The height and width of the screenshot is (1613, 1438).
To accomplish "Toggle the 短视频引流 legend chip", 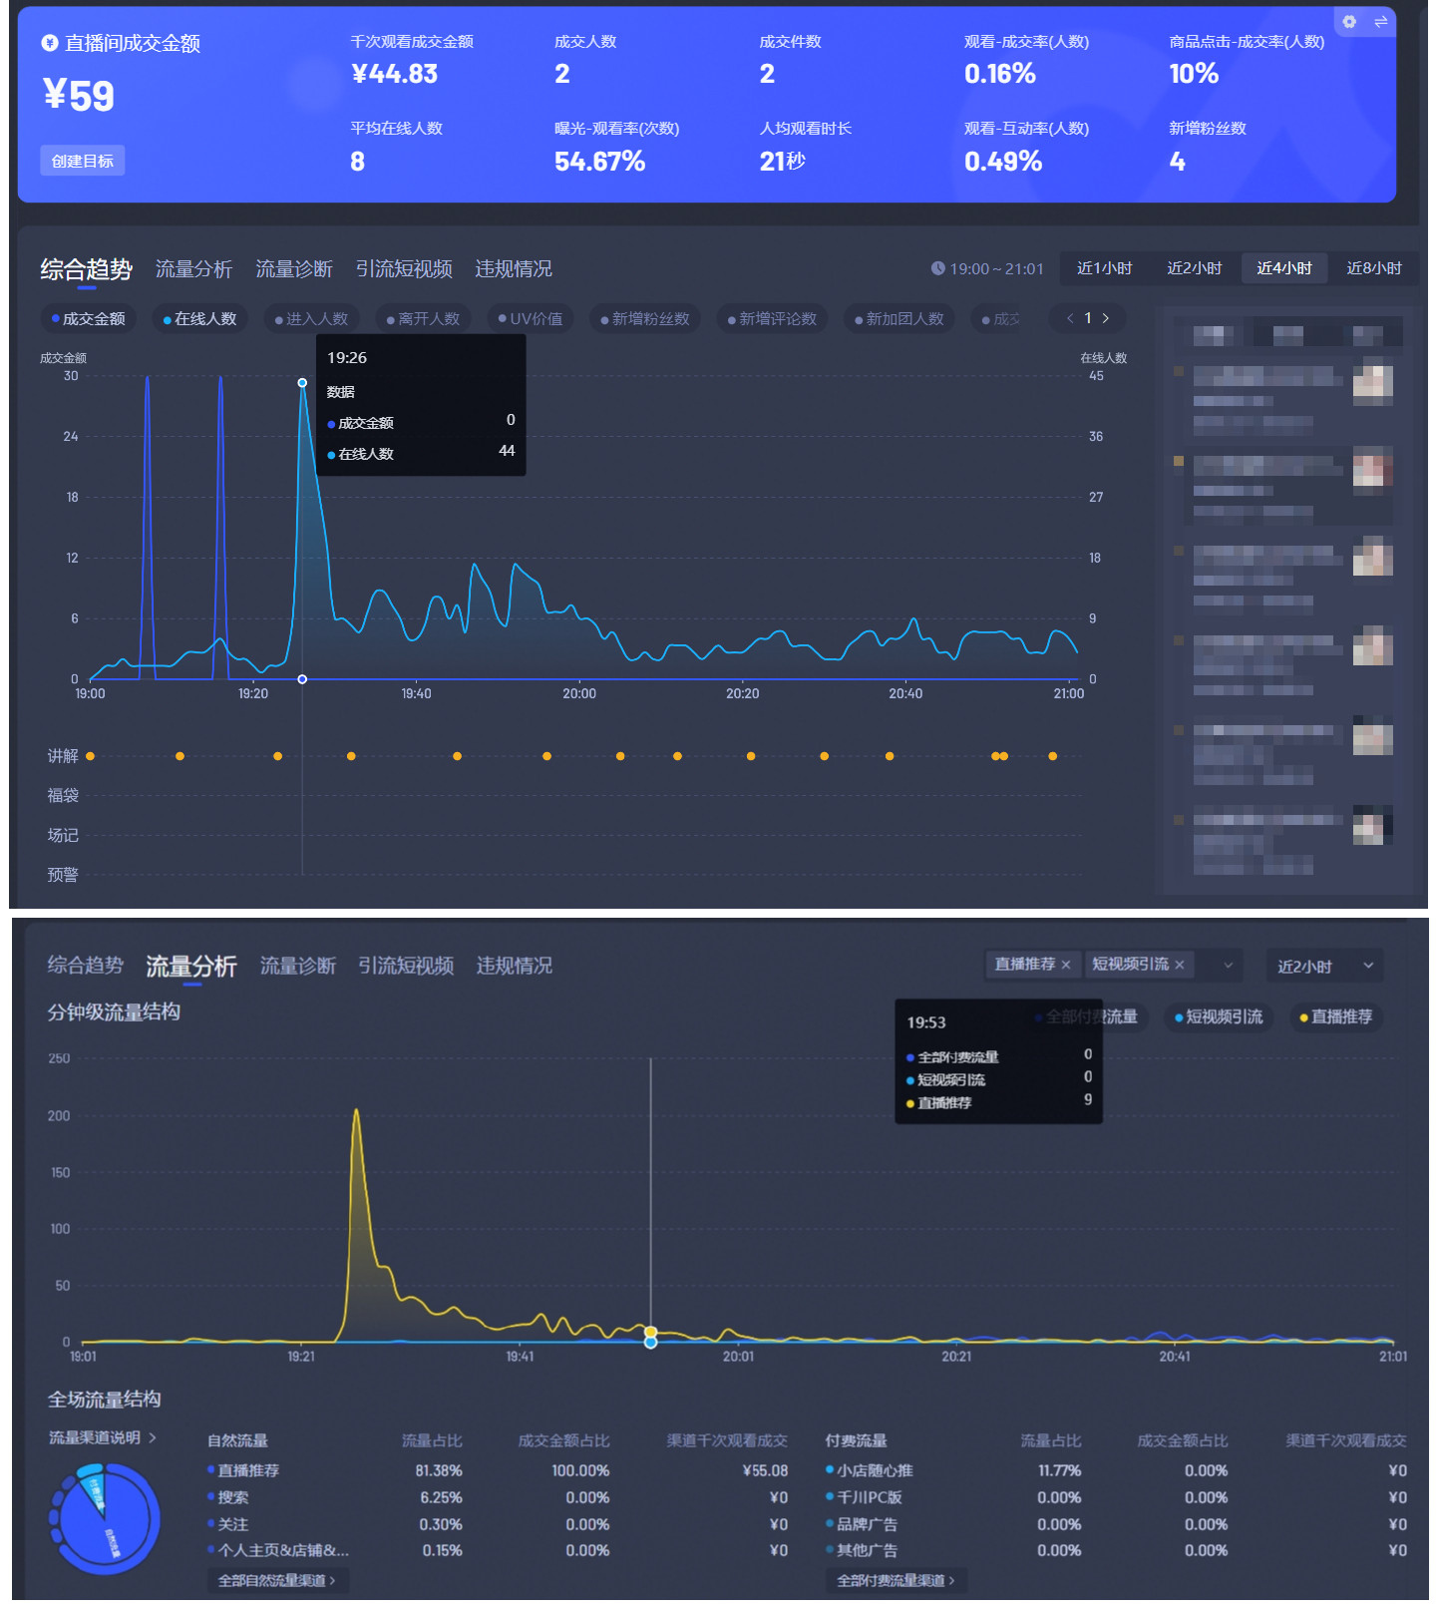I will click(1219, 1016).
